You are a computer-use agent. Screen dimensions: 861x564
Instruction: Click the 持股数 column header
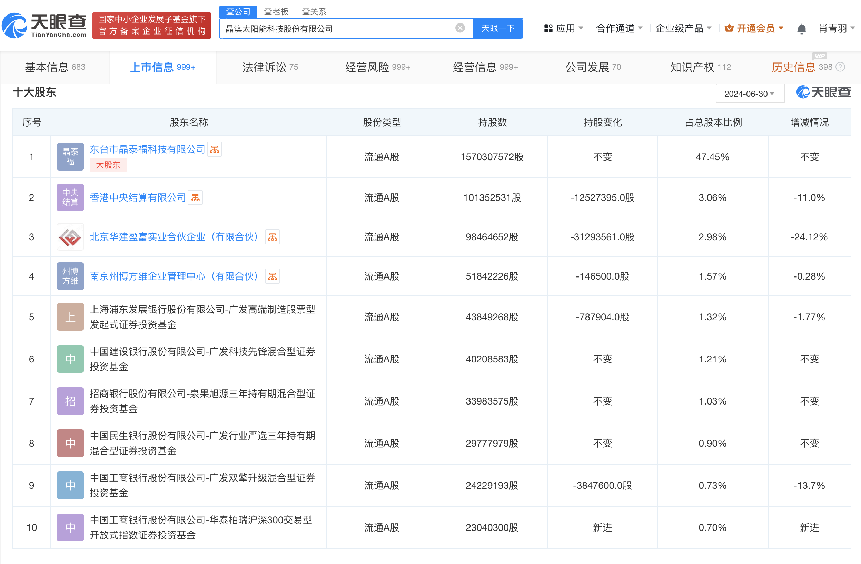[x=492, y=122]
